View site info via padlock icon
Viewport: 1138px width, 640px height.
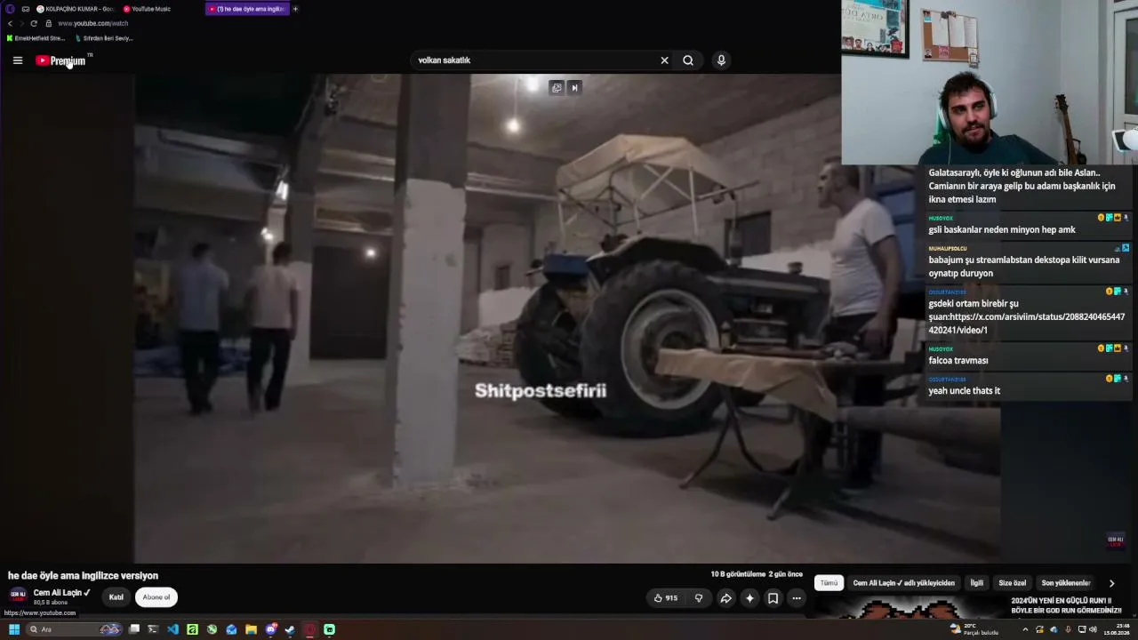[x=48, y=23]
